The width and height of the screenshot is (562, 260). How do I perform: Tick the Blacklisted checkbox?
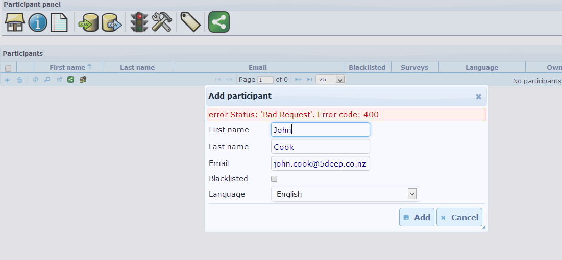(274, 179)
